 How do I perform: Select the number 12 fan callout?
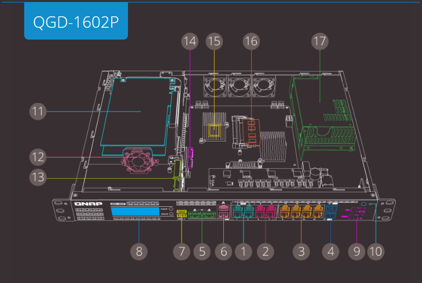[37, 157]
